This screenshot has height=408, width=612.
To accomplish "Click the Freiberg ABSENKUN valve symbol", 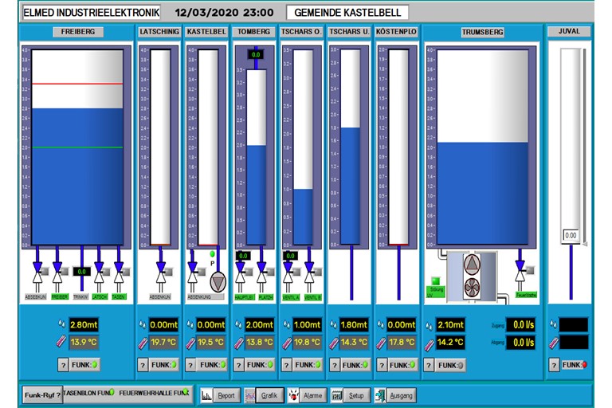I will [x=37, y=277].
